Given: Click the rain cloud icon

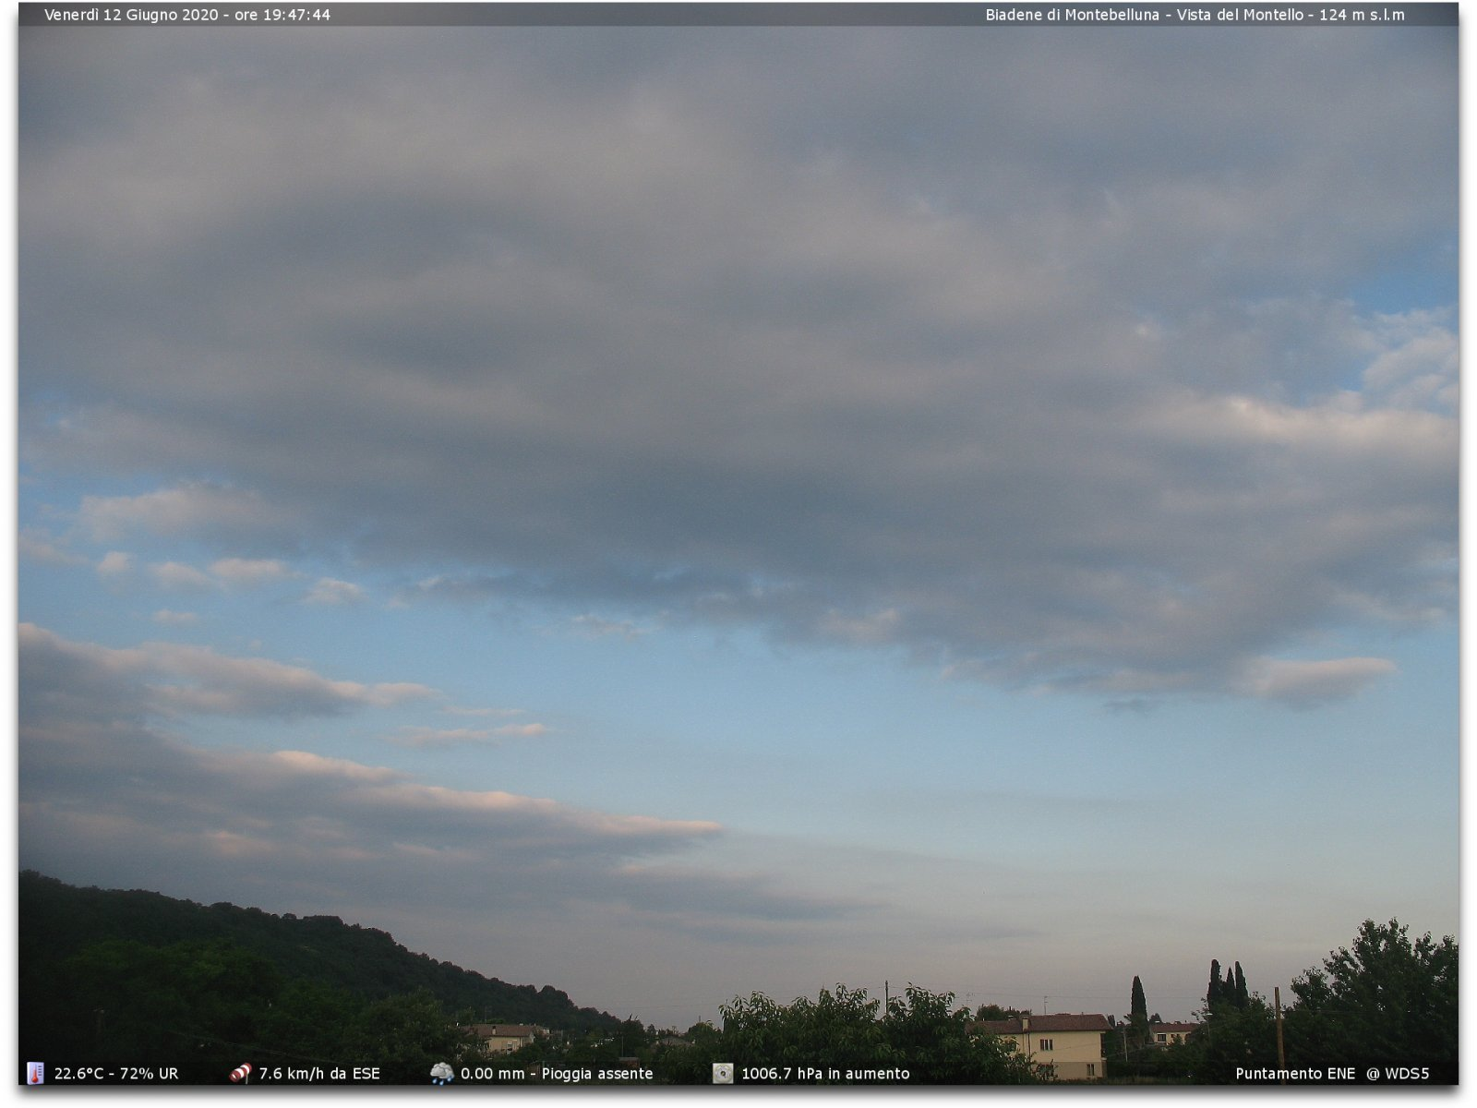Looking at the screenshot, I should coord(442,1073).
